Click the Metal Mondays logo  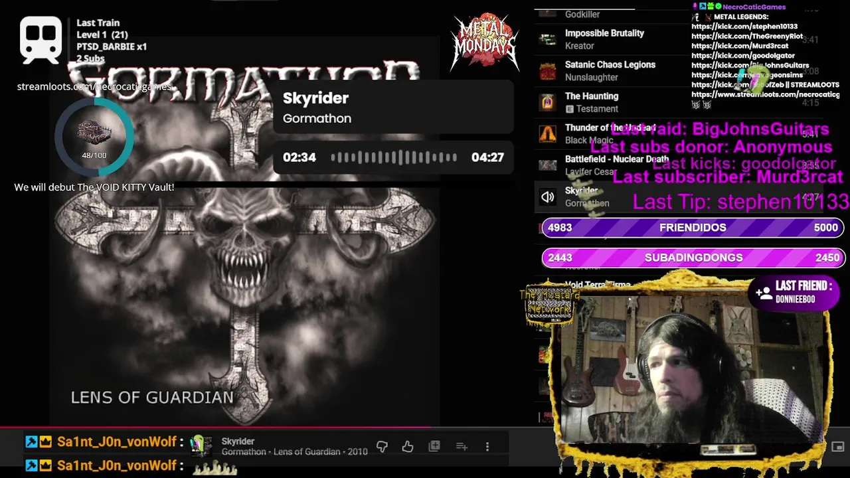485,42
